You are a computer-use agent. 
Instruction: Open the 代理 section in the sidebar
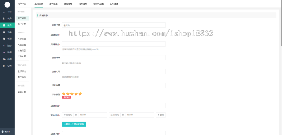(x=8, y=39)
